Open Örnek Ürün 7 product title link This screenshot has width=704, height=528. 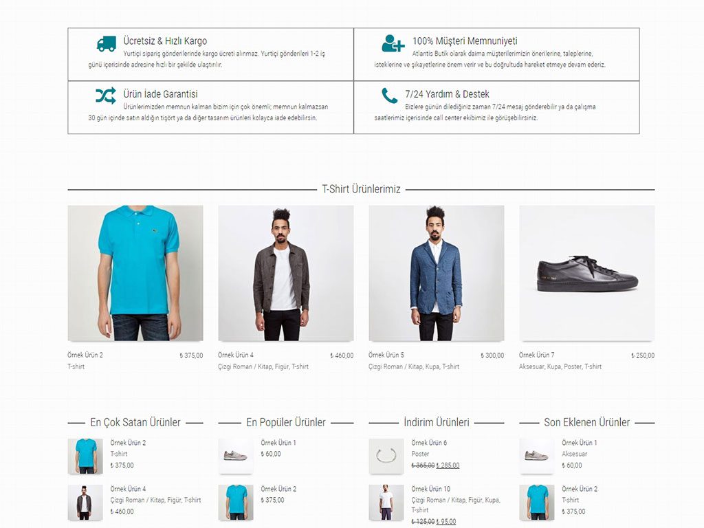pos(536,355)
